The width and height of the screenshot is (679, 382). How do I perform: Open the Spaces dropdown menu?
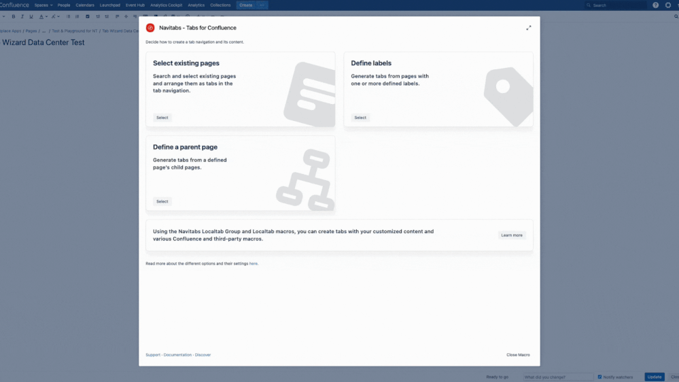[x=43, y=5]
